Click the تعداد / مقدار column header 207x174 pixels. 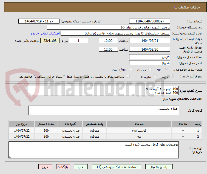point(46,124)
